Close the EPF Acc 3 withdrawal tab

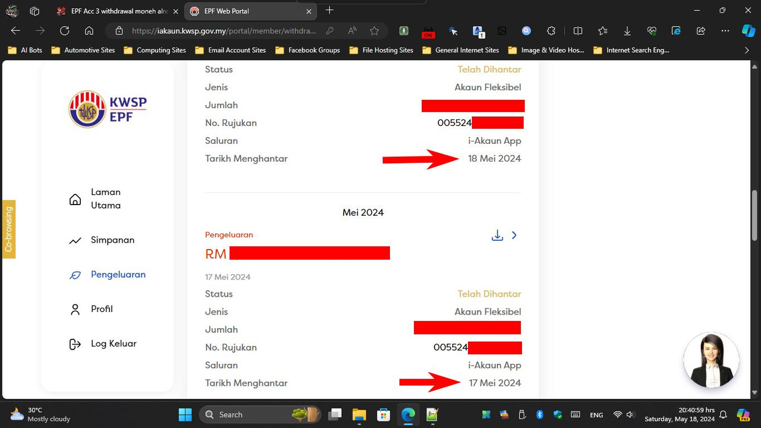(175, 11)
